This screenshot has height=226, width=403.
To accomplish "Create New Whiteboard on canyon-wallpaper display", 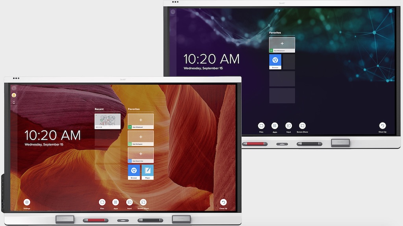I will (140, 121).
